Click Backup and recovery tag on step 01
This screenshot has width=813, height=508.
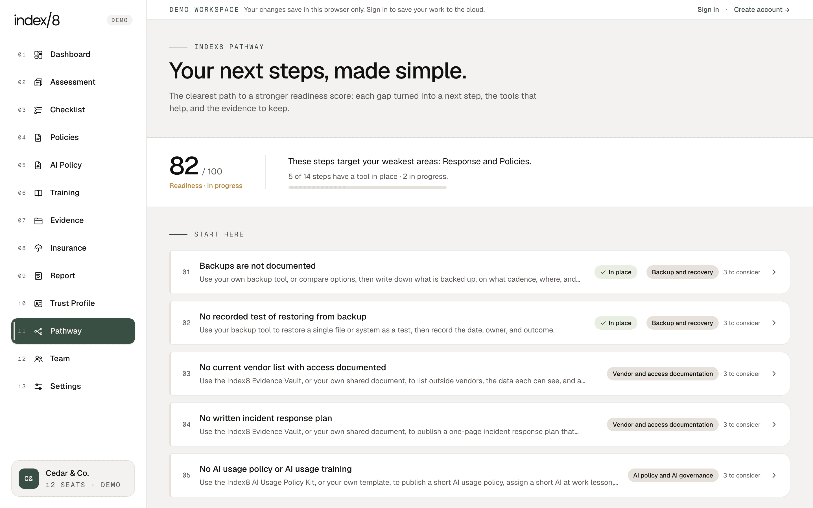point(682,272)
